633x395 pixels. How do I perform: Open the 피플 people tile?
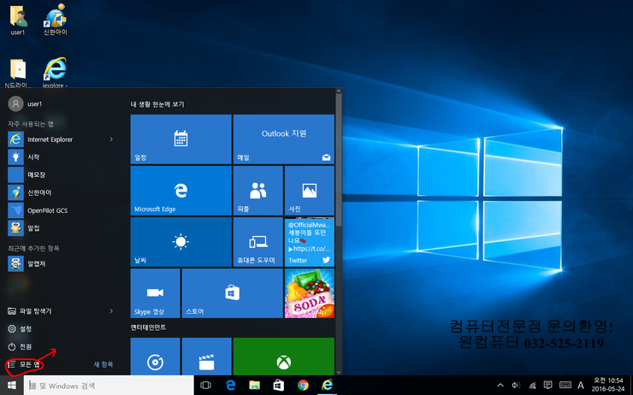click(x=257, y=191)
